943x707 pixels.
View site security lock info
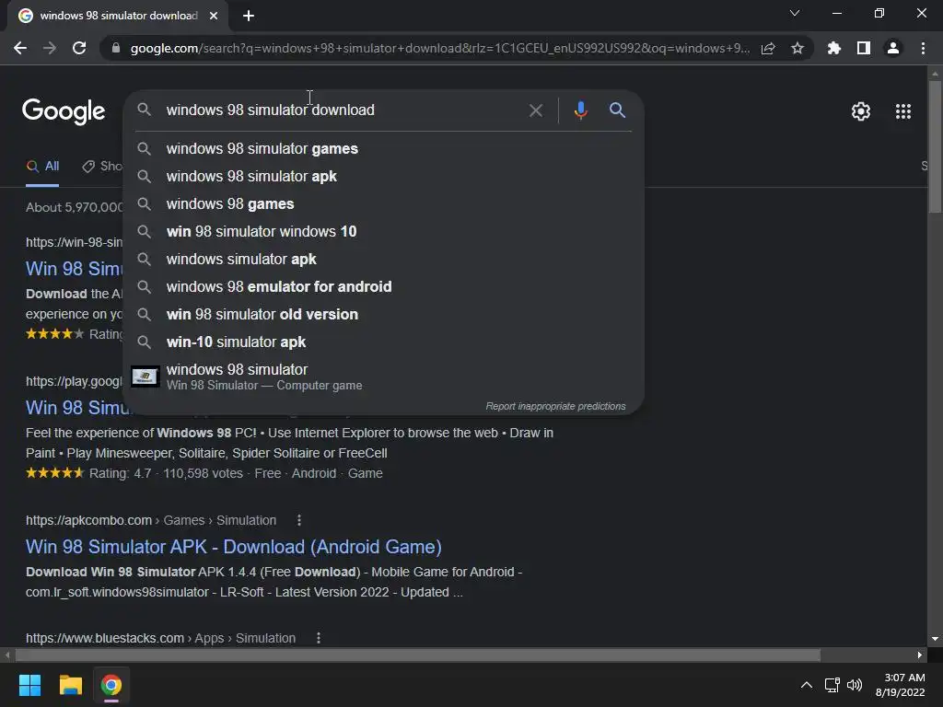pyautogui.click(x=116, y=48)
